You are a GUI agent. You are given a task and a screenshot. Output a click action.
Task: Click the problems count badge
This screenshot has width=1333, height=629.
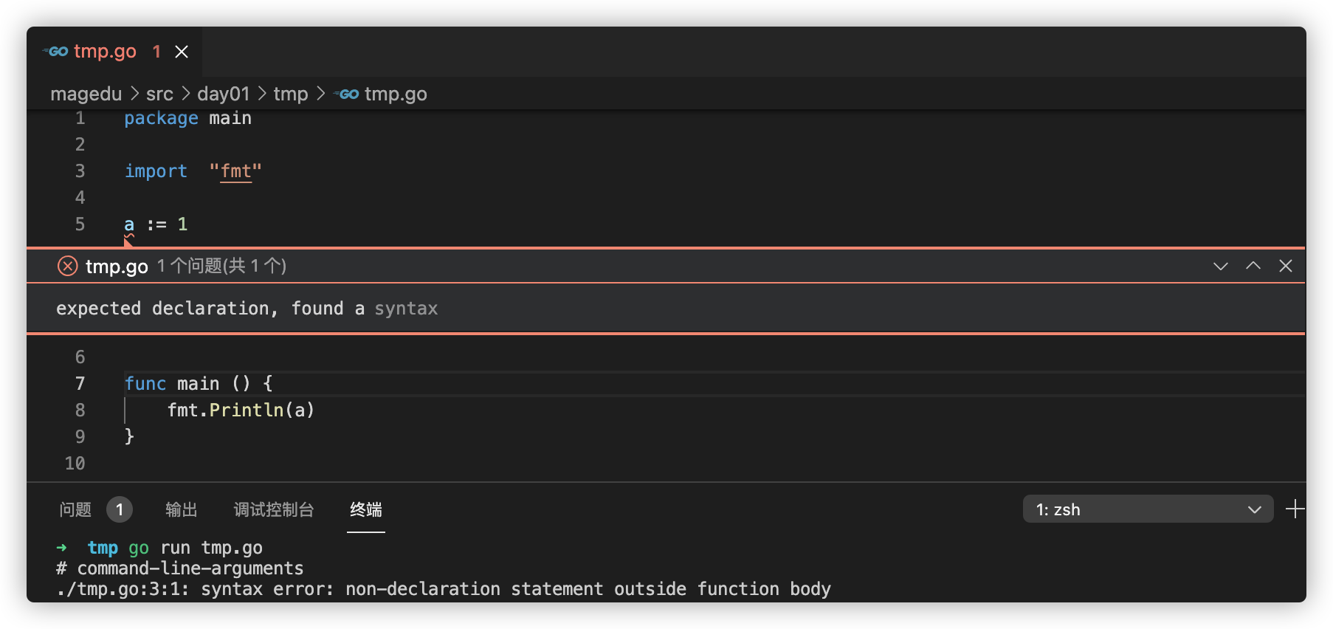(120, 509)
